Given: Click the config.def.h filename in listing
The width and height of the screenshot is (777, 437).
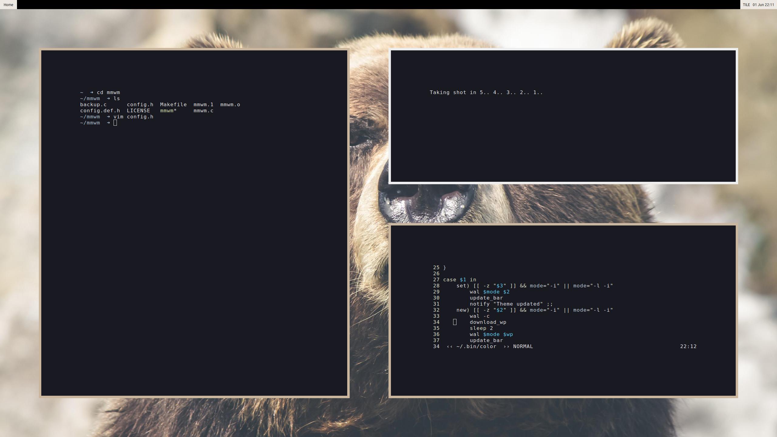Looking at the screenshot, I should (100, 110).
